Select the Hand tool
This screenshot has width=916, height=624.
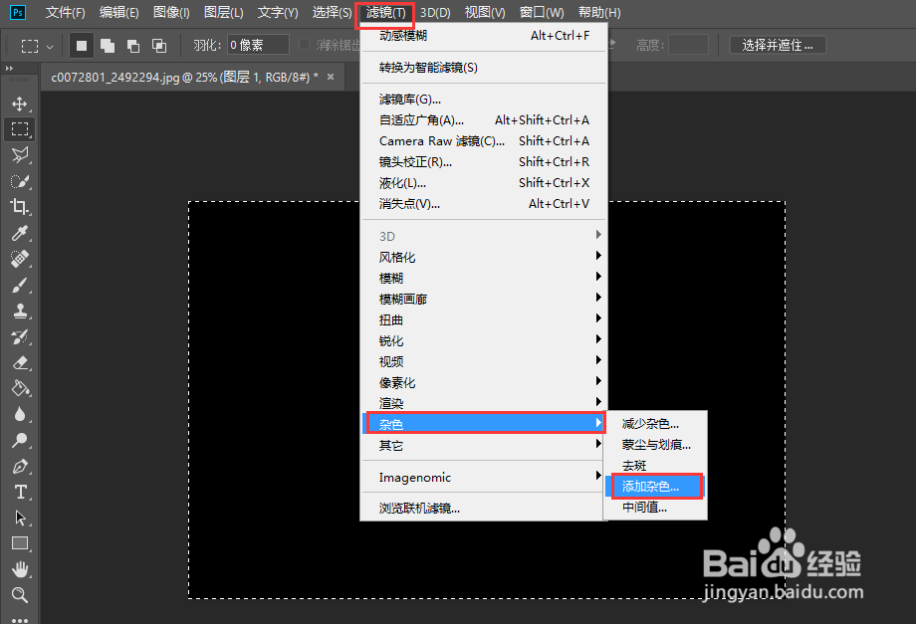tap(20, 569)
